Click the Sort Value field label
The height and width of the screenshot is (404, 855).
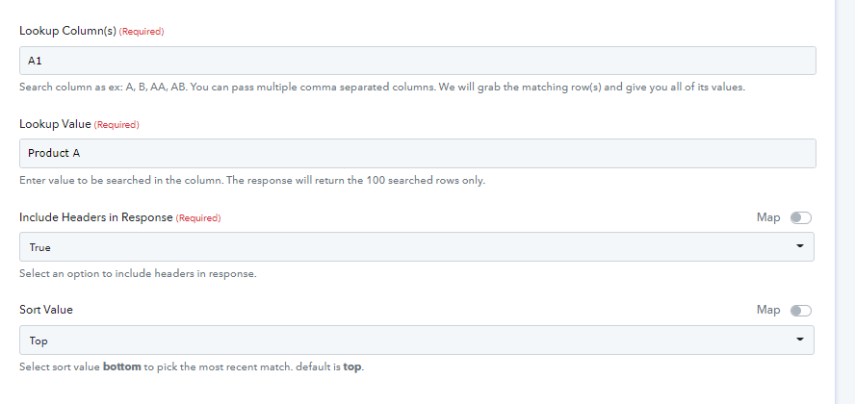pyautogui.click(x=46, y=310)
